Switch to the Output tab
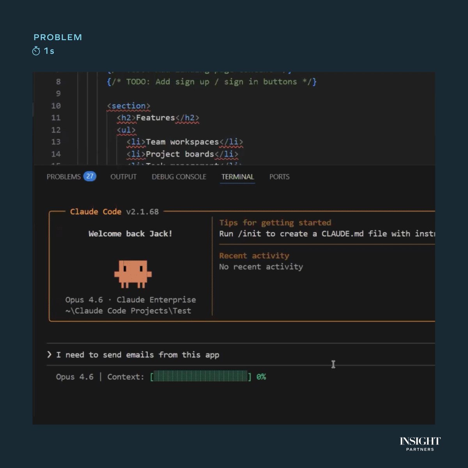This screenshot has height=468, width=468. (x=124, y=177)
